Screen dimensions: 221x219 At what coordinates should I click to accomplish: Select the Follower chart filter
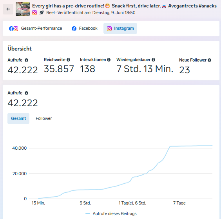tap(44, 118)
